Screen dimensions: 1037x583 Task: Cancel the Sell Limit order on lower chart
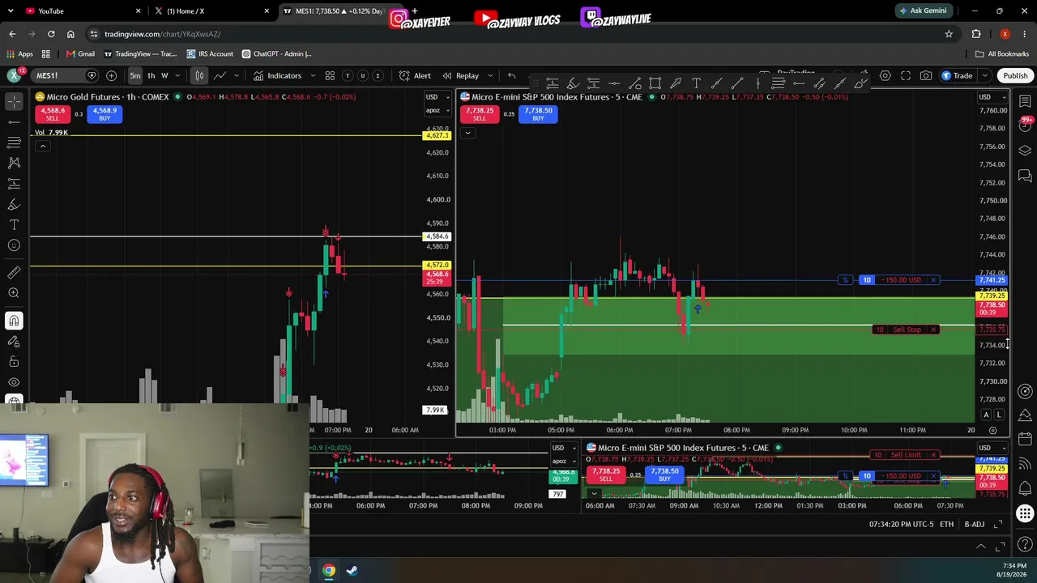click(933, 455)
